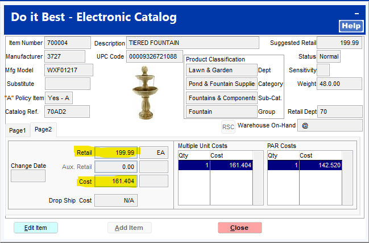Click the Manufacturer field 3727
The width and height of the screenshot is (369, 243).
coord(65,56)
